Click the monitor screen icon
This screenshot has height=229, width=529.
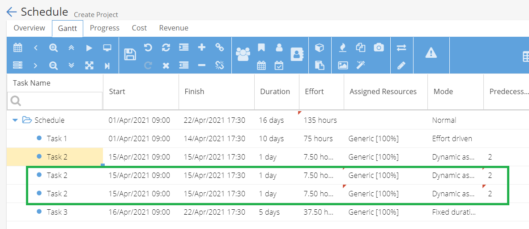tap(107, 48)
